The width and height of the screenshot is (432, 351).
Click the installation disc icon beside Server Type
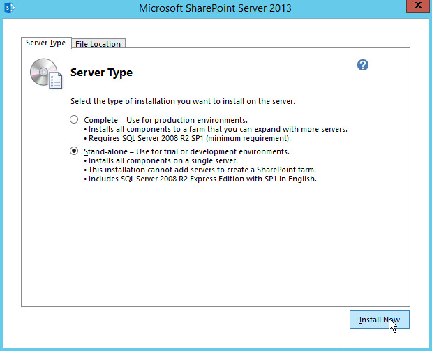tap(46, 73)
